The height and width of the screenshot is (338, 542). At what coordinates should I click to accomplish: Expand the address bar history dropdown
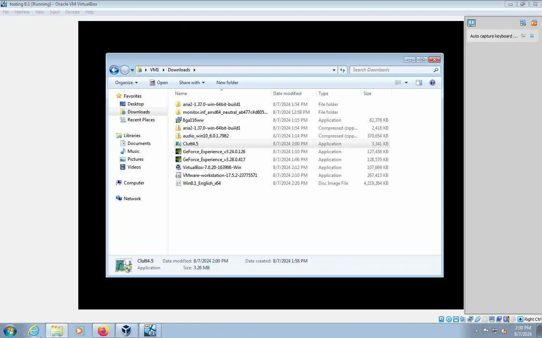[334, 70]
